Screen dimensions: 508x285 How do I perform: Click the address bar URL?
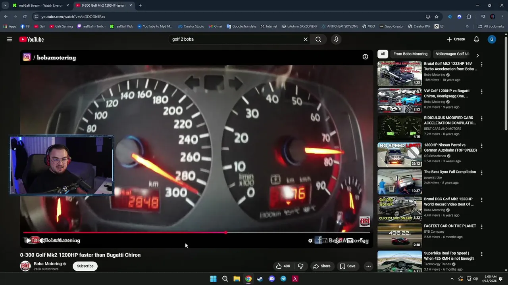coord(73,17)
